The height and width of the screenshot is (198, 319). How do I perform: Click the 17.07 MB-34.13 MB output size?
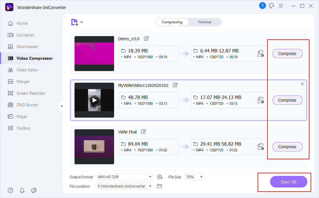pyautogui.click(x=221, y=97)
